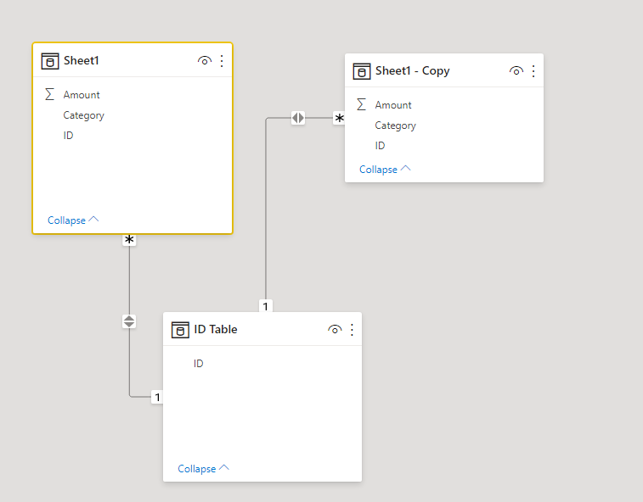Click the 1 marker left of ID Table
This screenshot has height=502, width=643.
coord(157,397)
